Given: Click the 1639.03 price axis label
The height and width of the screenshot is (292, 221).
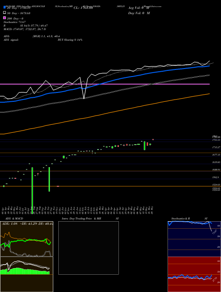Looking at the screenshot, I should [x=216, y=162].
